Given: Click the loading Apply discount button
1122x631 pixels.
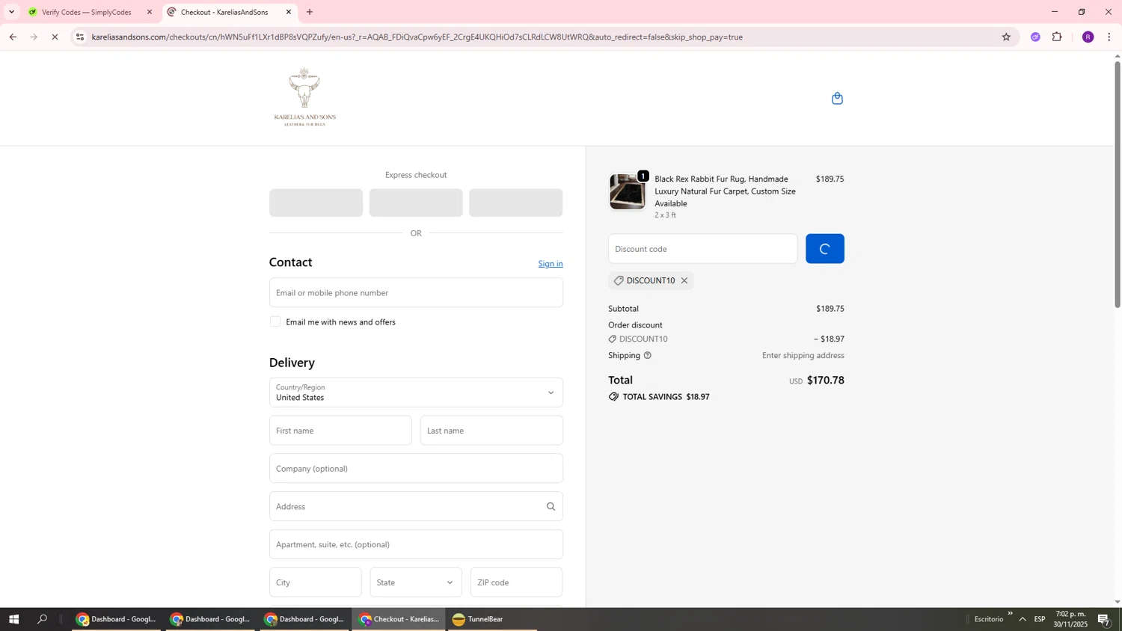Looking at the screenshot, I should pos(825,249).
